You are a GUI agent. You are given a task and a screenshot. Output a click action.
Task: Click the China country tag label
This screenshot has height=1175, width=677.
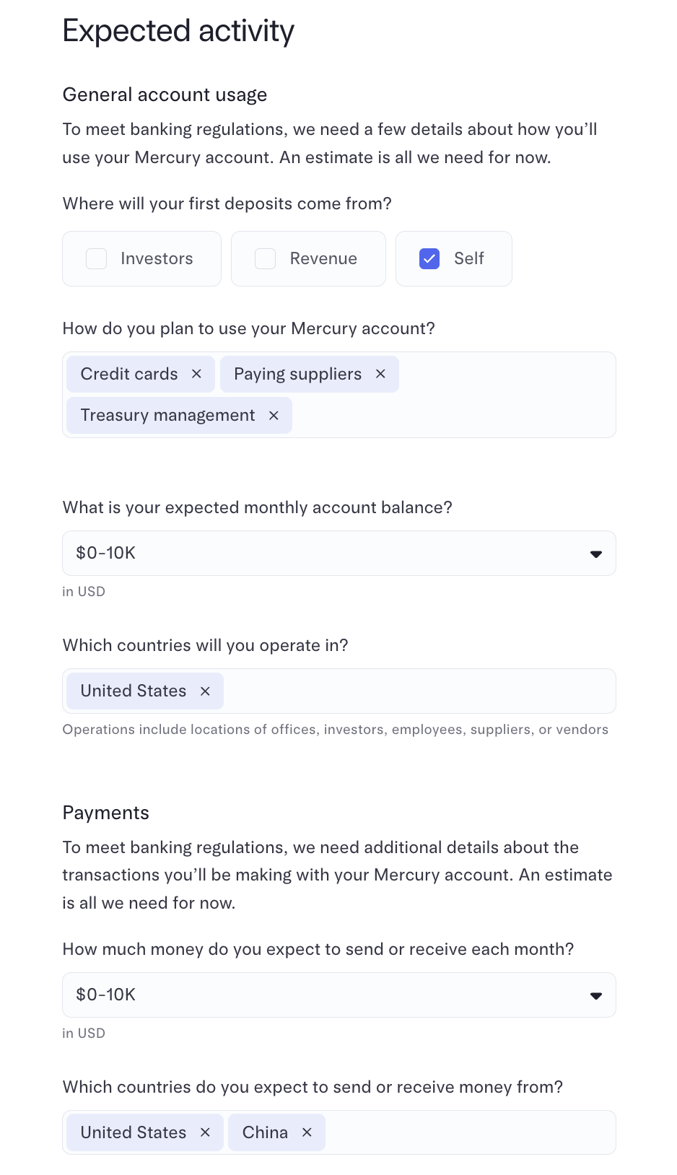pyautogui.click(x=265, y=1132)
